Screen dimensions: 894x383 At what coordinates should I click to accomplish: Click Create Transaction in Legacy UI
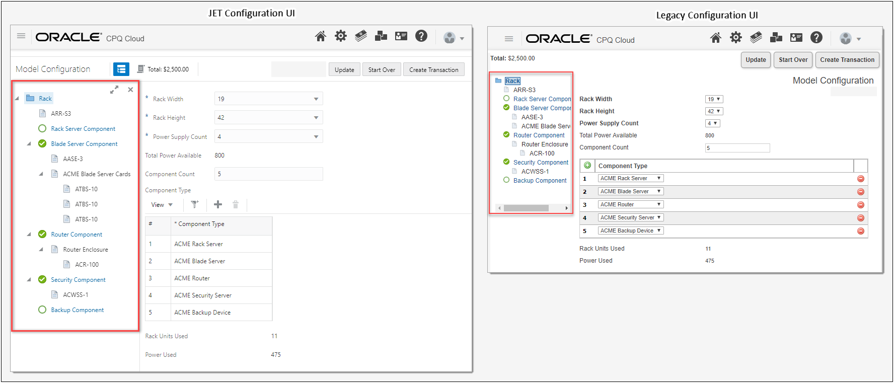[x=847, y=60]
